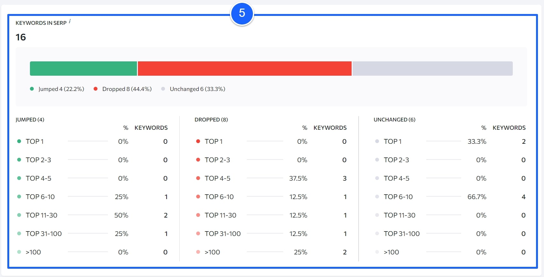Click keyword count 2 in Jumped TOP 11-30 row
Image resolution: width=544 pixels, height=277 pixels.
click(x=166, y=215)
